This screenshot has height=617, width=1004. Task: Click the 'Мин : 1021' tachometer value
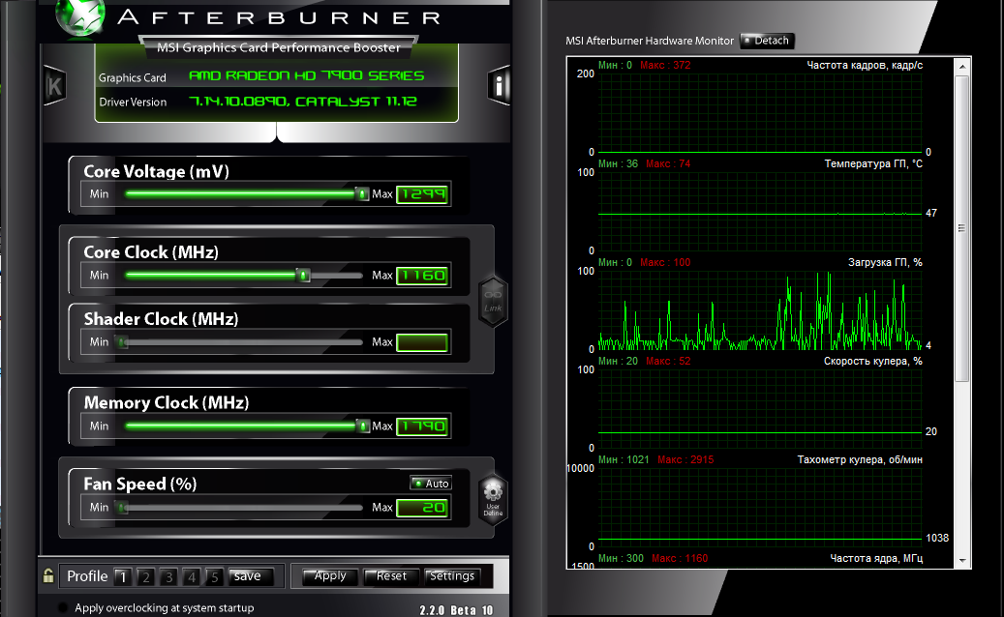click(624, 459)
